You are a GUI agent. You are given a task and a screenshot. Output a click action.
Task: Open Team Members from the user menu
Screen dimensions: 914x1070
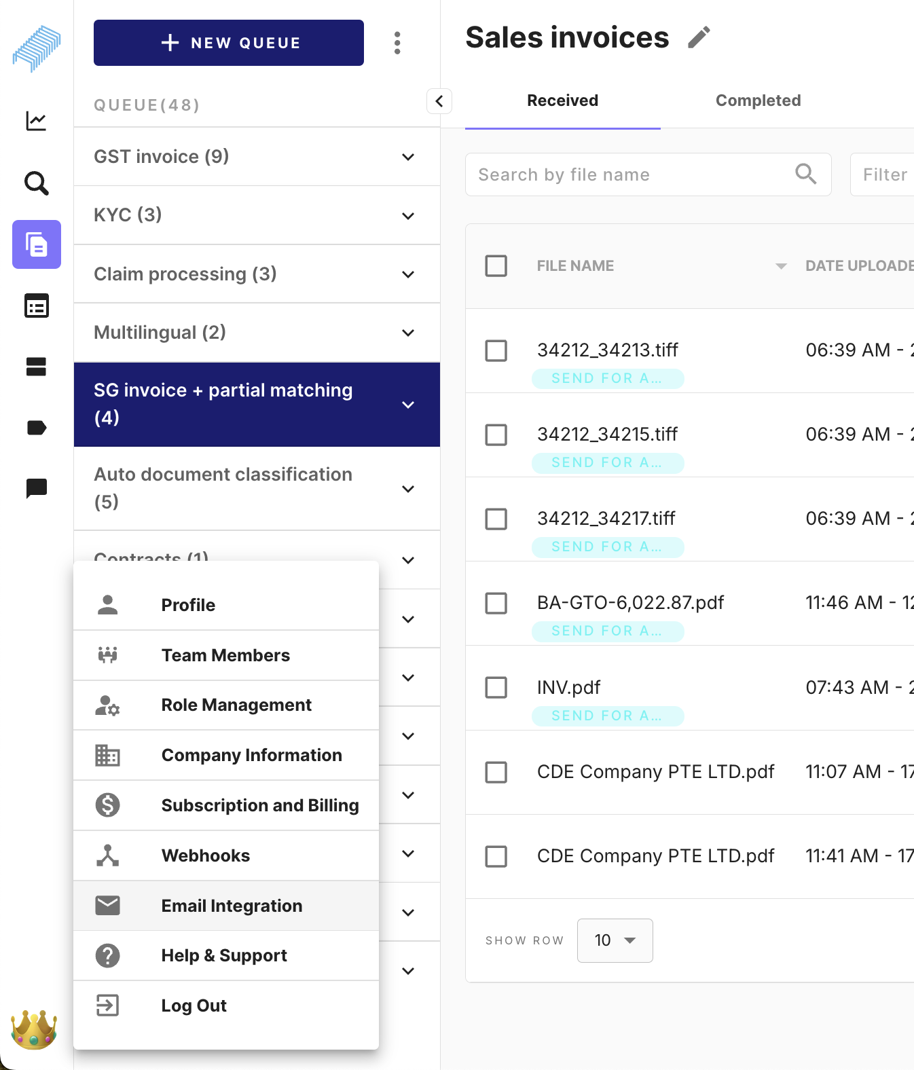[x=226, y=655]
